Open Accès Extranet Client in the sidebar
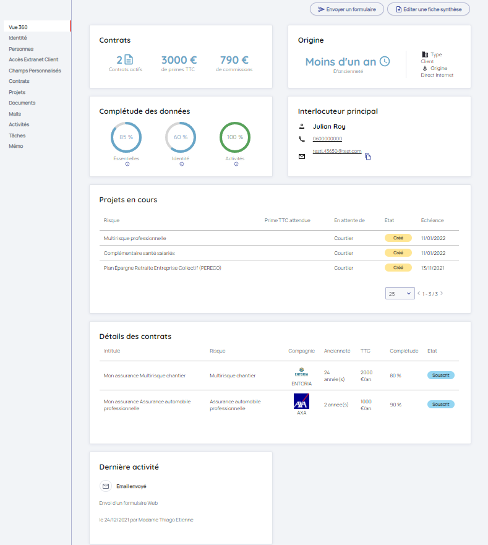488x545 pixels. coord(33,59)
